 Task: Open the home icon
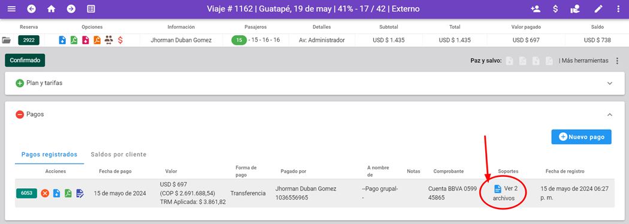(x=52, y=9)
